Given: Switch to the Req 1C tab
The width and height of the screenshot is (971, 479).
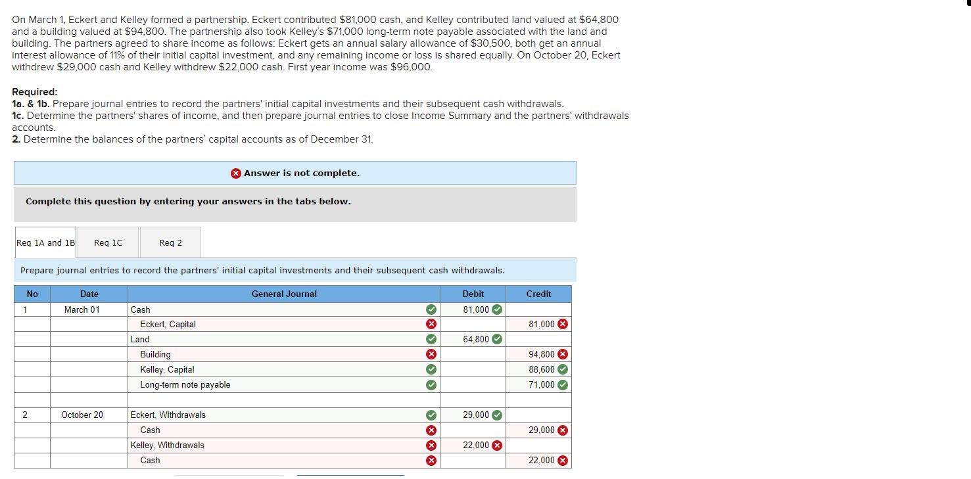Looking at the screenshot, I should point(108,242).
